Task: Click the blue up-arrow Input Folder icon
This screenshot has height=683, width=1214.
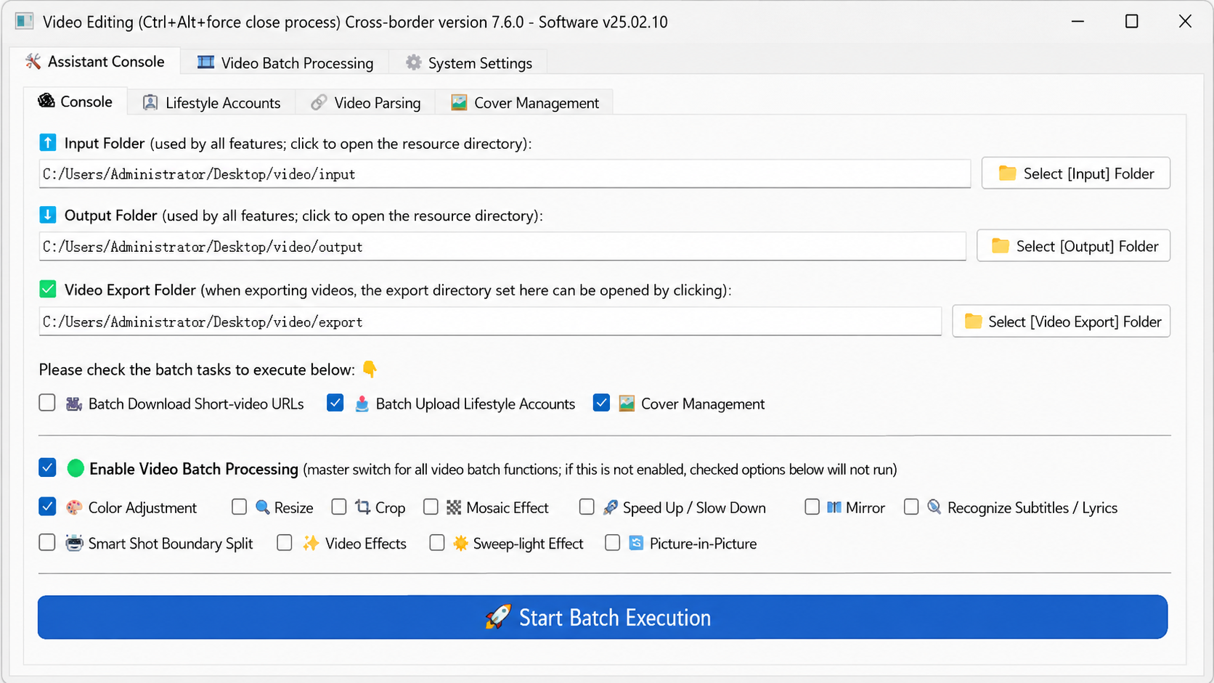Action: [x=48, y=142]
